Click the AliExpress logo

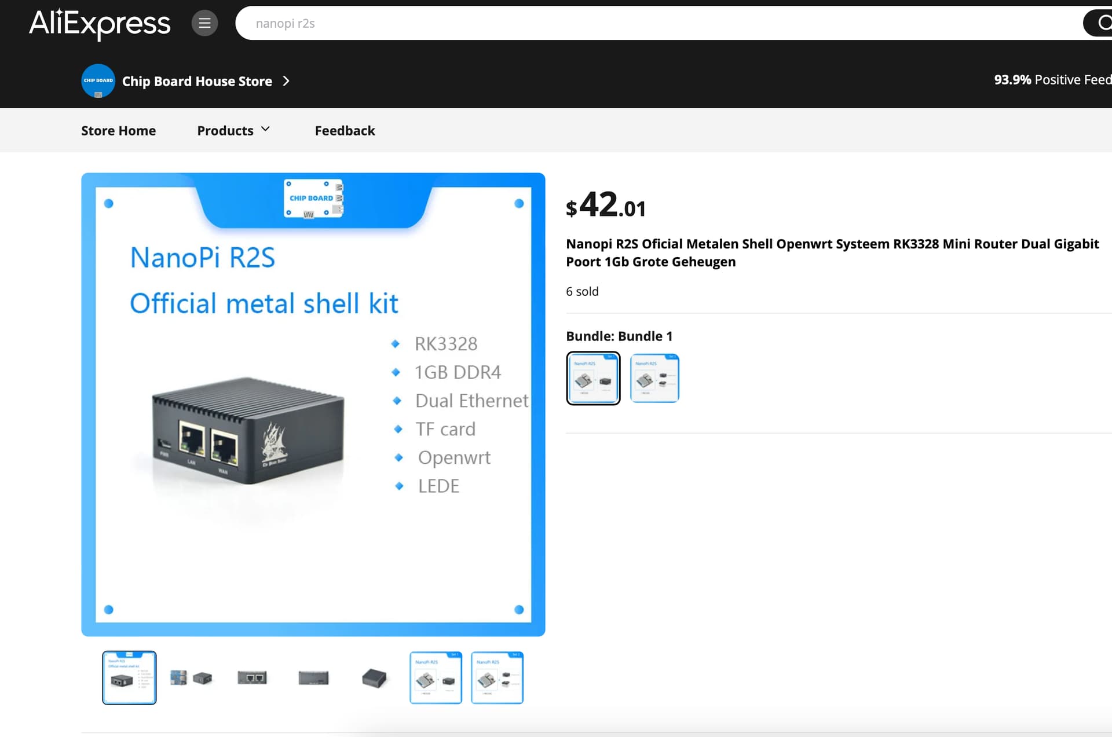[100, 24]
